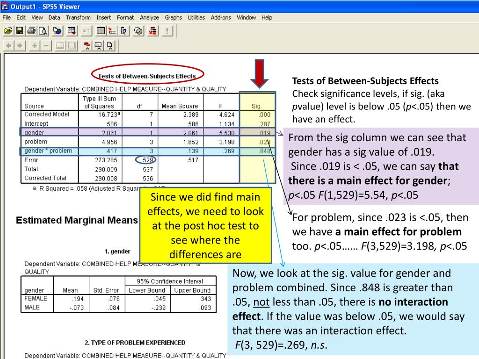Open the Utilities menu
Viewport: 479px width, 359px height.
[196, 17]
